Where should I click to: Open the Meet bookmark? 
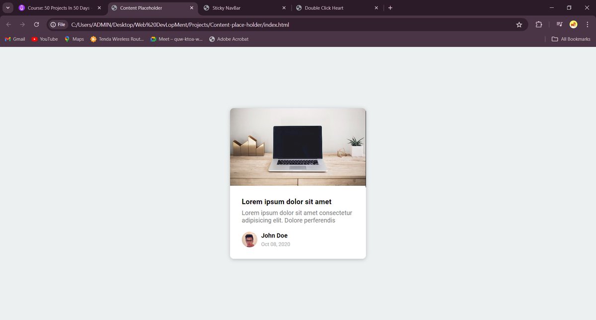(x=177, y=39)
